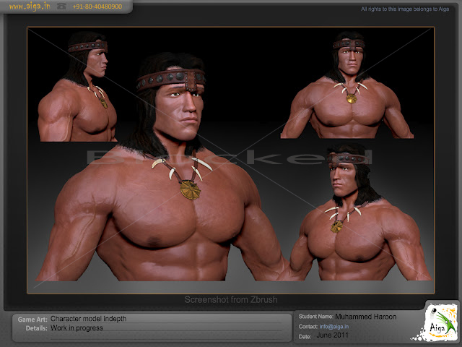Image resolution: width=462 pixels, height=347 pixels.
Task: Click the 'Date:' label
Action: [305, 336]
